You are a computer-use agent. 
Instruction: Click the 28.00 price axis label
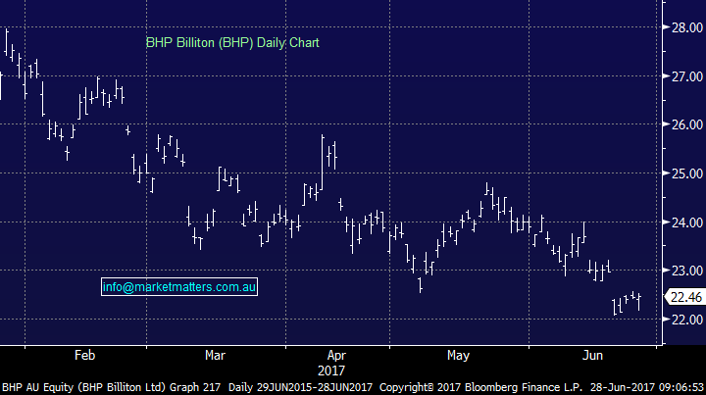click(x=687, y=27)
